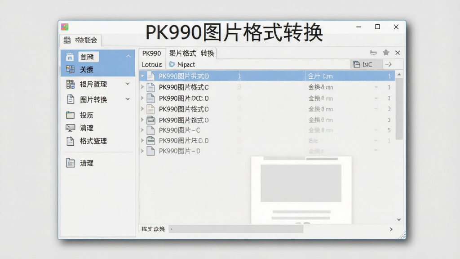The width and height of the screenshot is (460, 259).
Task: Click the vertical scrollbar down arrow
Action: tap(399, 219)
